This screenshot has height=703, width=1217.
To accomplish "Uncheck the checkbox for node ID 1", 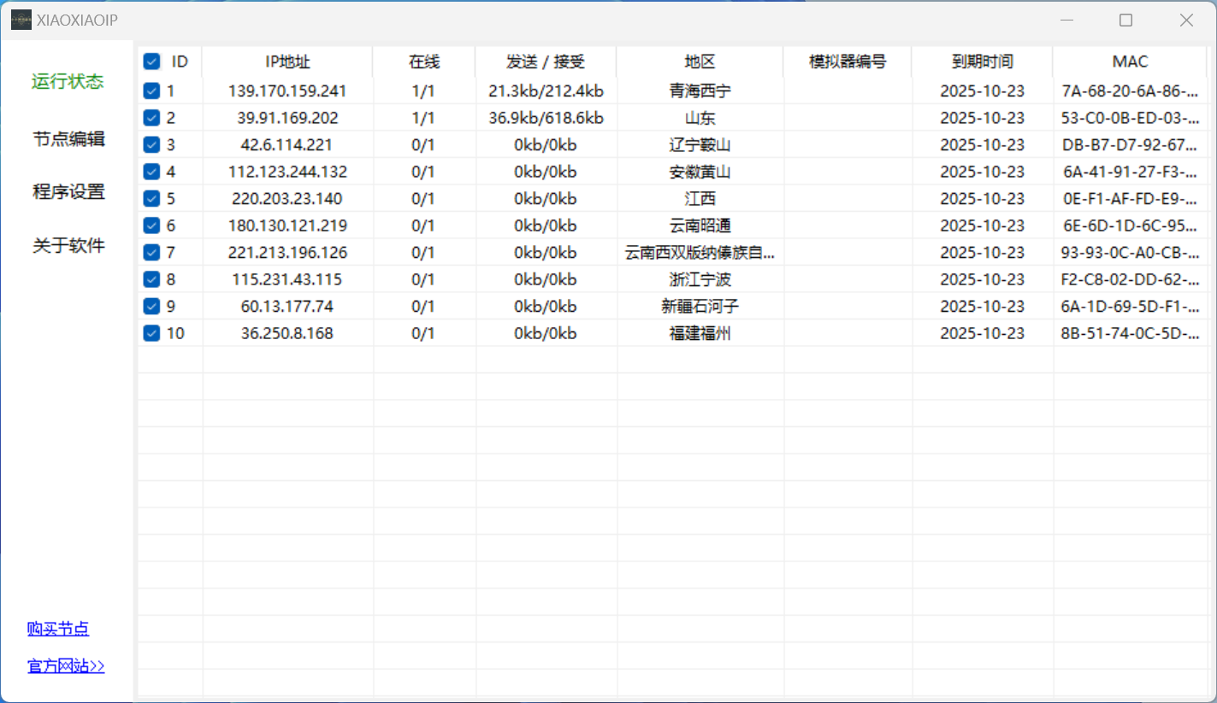I will tap(151, 91).
